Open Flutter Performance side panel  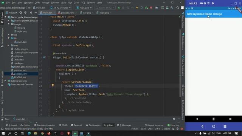tap(183, 66)
